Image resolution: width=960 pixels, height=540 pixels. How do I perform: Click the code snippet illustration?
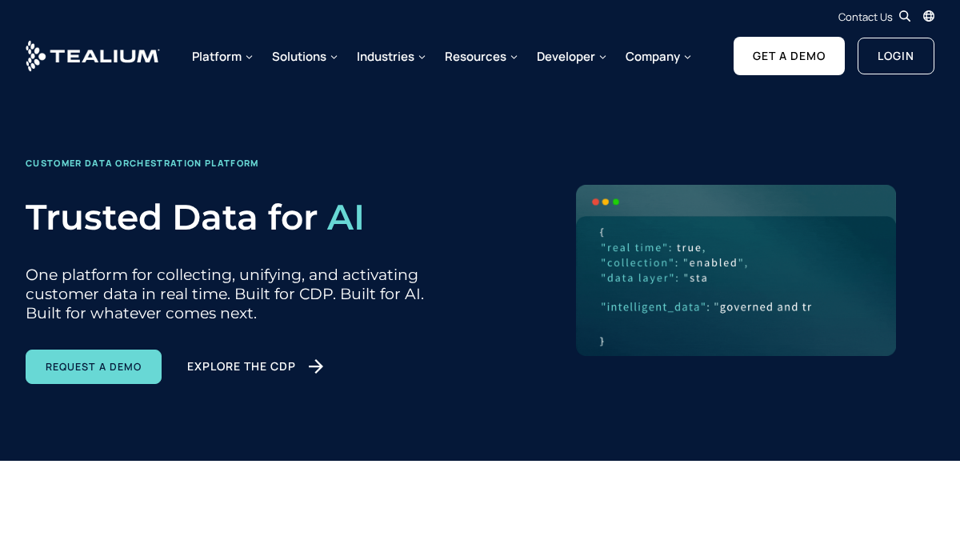coord(736,270)
